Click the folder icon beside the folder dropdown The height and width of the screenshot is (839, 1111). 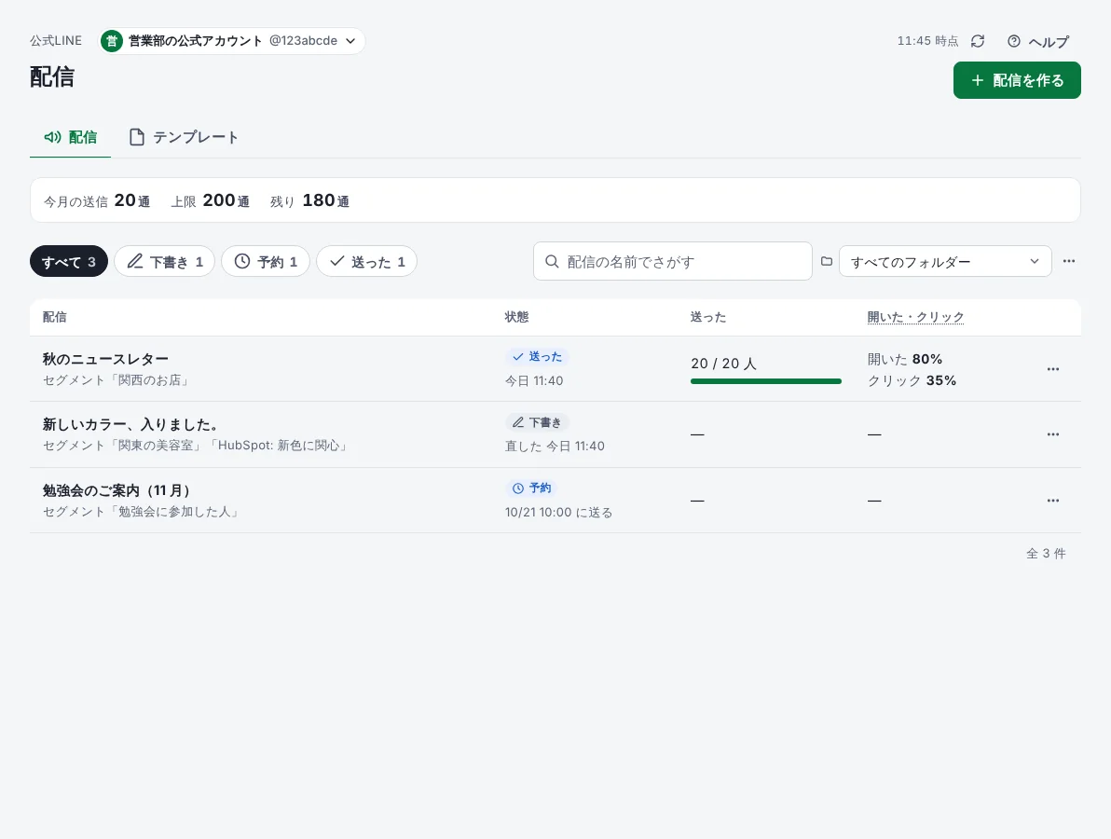coord(826,261)
